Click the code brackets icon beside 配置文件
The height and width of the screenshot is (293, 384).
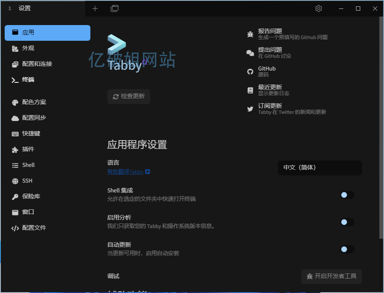click(x=15, y=228)
